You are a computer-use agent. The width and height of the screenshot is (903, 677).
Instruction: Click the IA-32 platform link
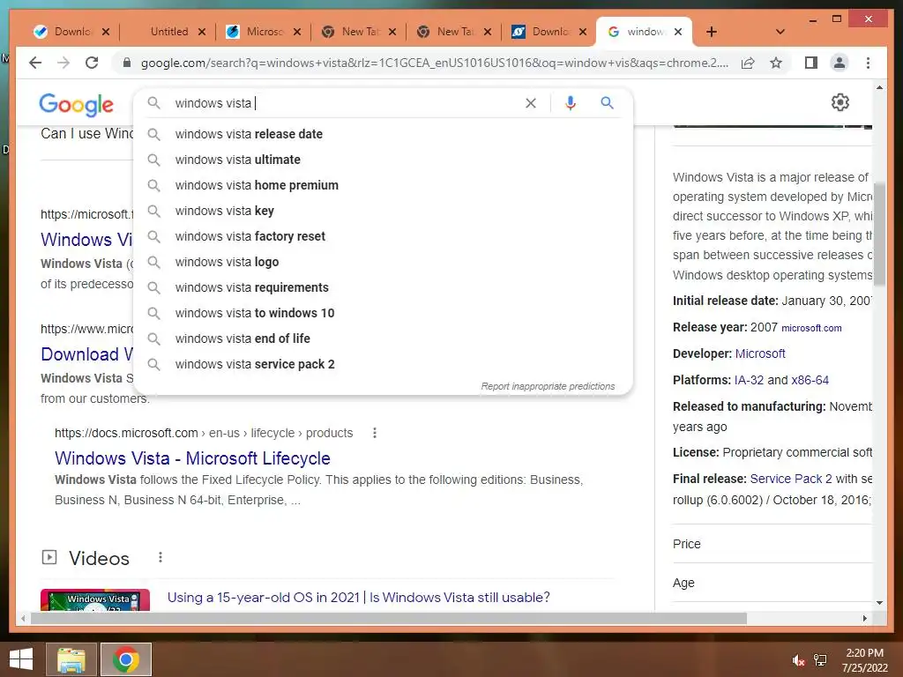(749, 380)
